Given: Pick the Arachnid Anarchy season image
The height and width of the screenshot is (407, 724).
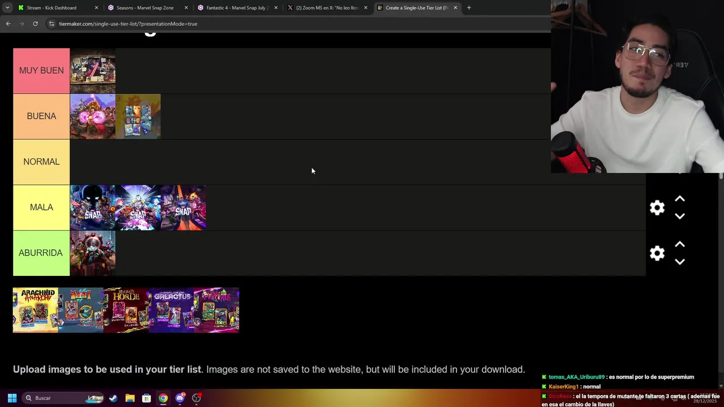Looking at the screenshot, I should tap(36, 310).
